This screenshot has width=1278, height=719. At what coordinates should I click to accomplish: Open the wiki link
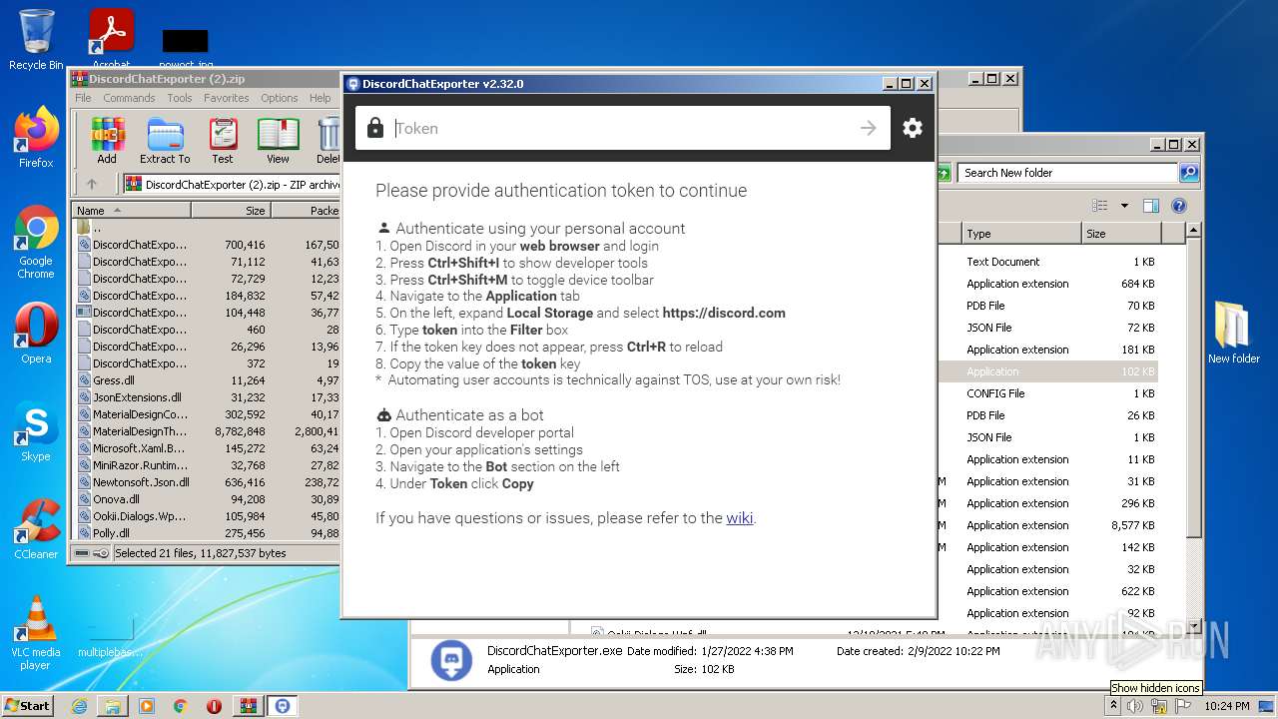[x=739, y=517]
